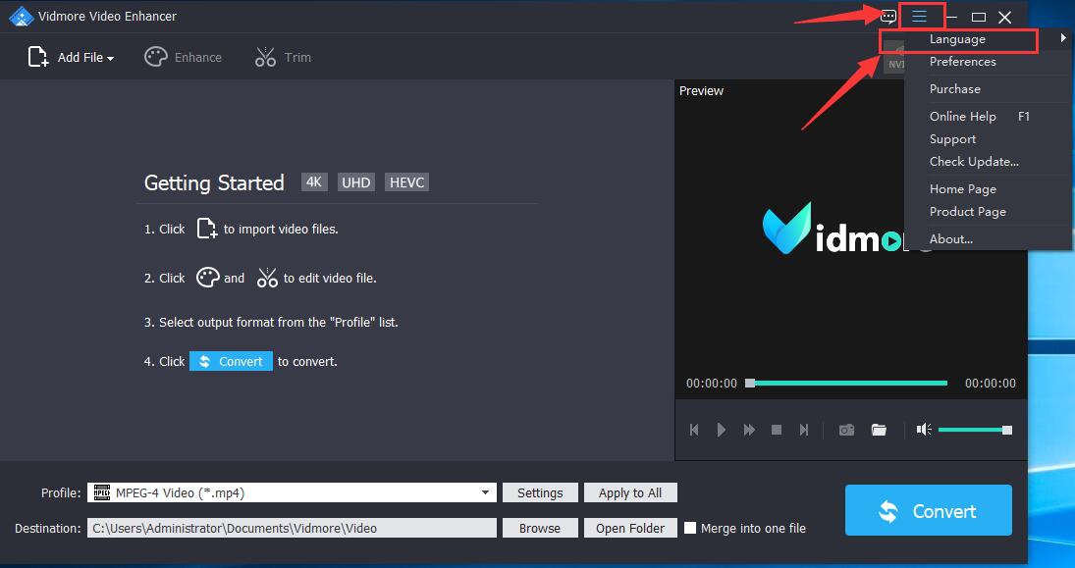Click the large blue Convert button
The width and height of the screenshot is (1075, 568).
point(929,510)
